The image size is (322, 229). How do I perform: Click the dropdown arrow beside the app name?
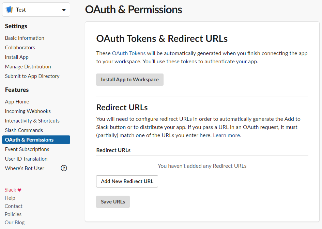coord(64,10)
